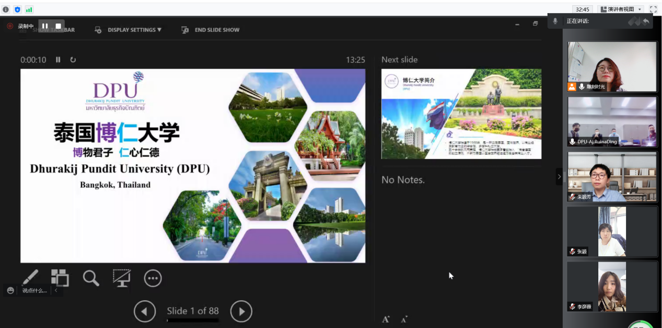The height and width of the screenshot is (328, 662).
Task: Advance to the next slide
Action: pos(241,312)
